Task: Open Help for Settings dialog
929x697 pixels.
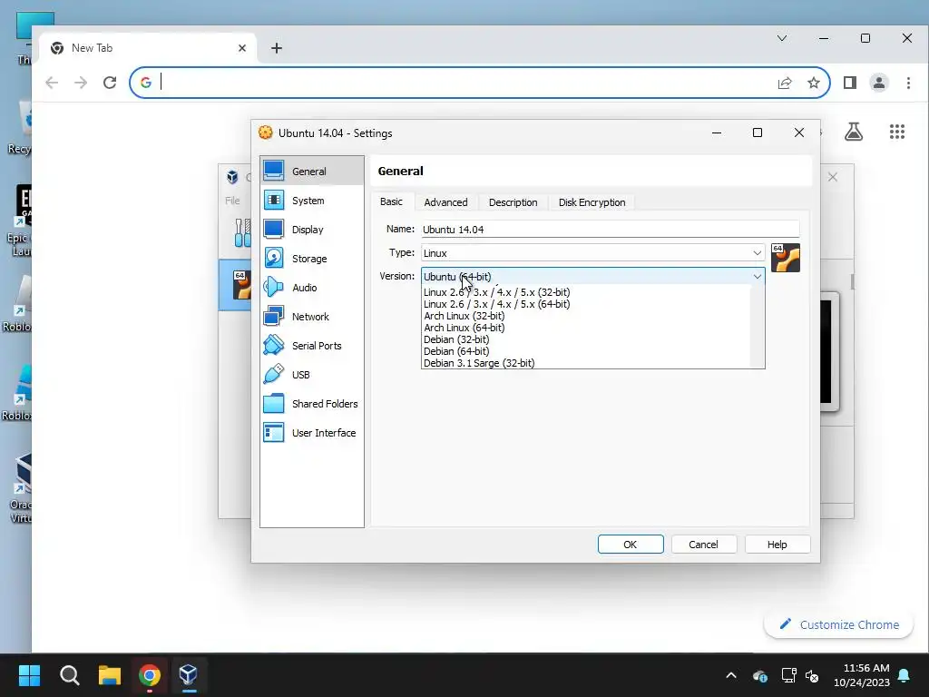Action: tap(777, 545)
